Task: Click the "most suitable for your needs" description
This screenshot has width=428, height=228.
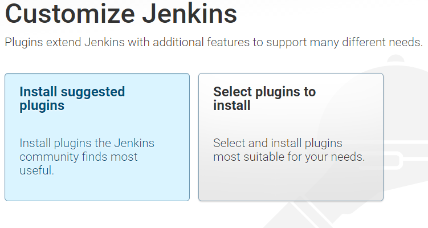Action: pyautogui.click(x=288, y=156)
